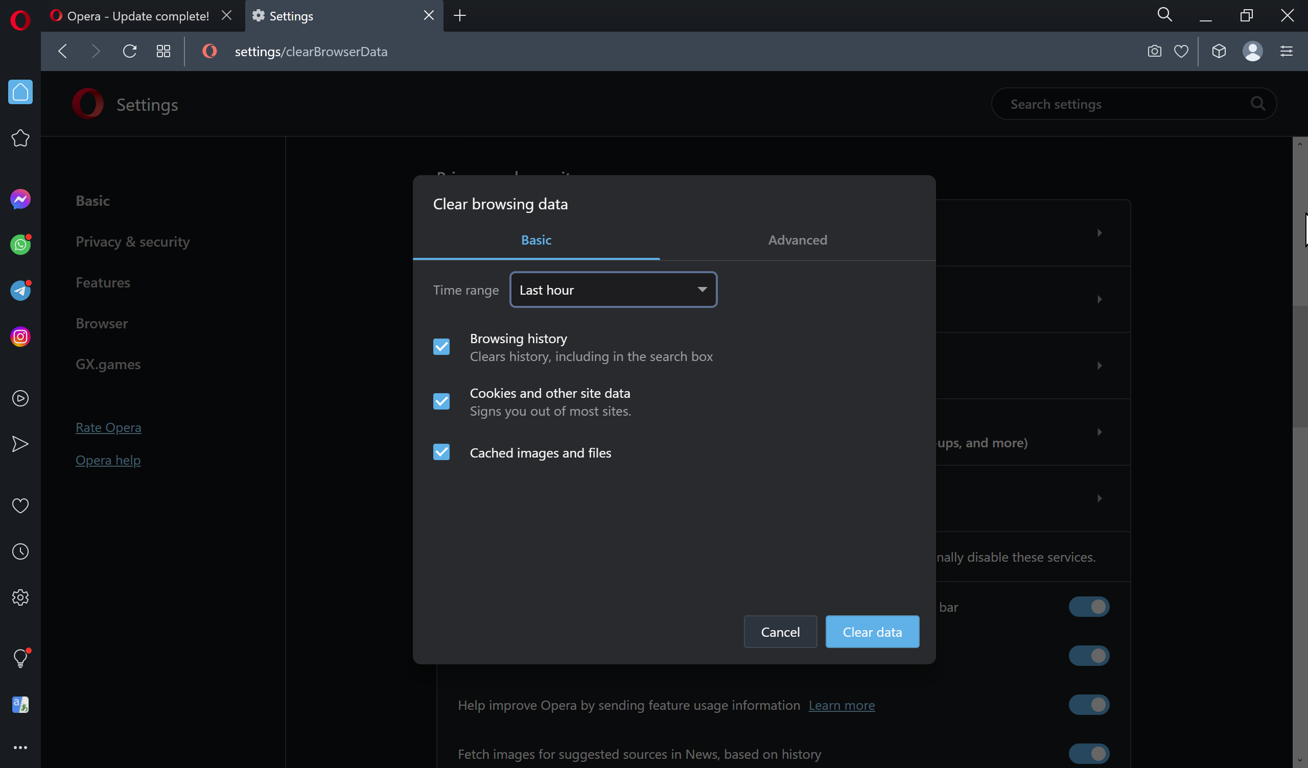Uncheck Cached images and files
Screen dimensions: 1308x768
click(441, 452)
